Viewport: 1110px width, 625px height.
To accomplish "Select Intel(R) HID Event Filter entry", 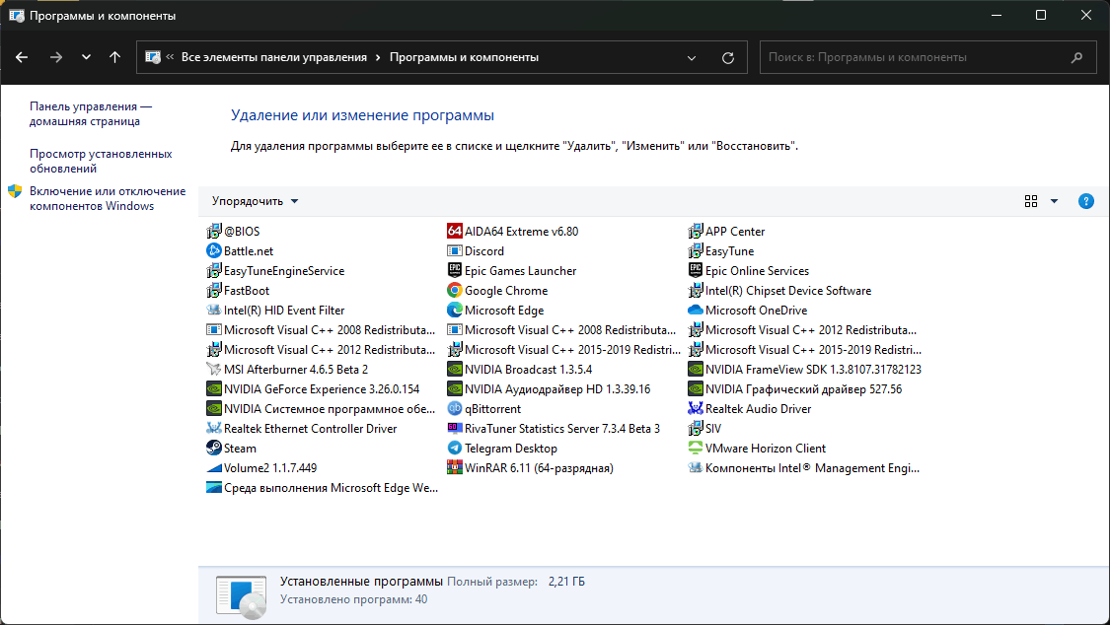I will point(275,311).
